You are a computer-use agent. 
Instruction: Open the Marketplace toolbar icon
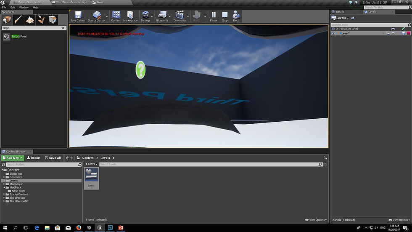[x=130, y=16]
